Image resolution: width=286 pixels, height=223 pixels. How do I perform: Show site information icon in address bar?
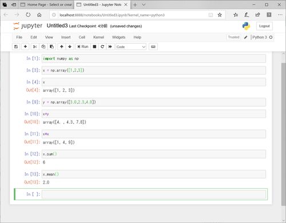pos(54,15)
